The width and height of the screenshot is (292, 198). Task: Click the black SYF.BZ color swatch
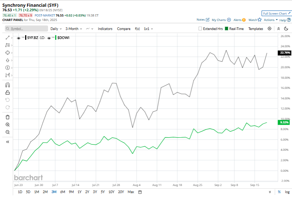pos(26,38)
